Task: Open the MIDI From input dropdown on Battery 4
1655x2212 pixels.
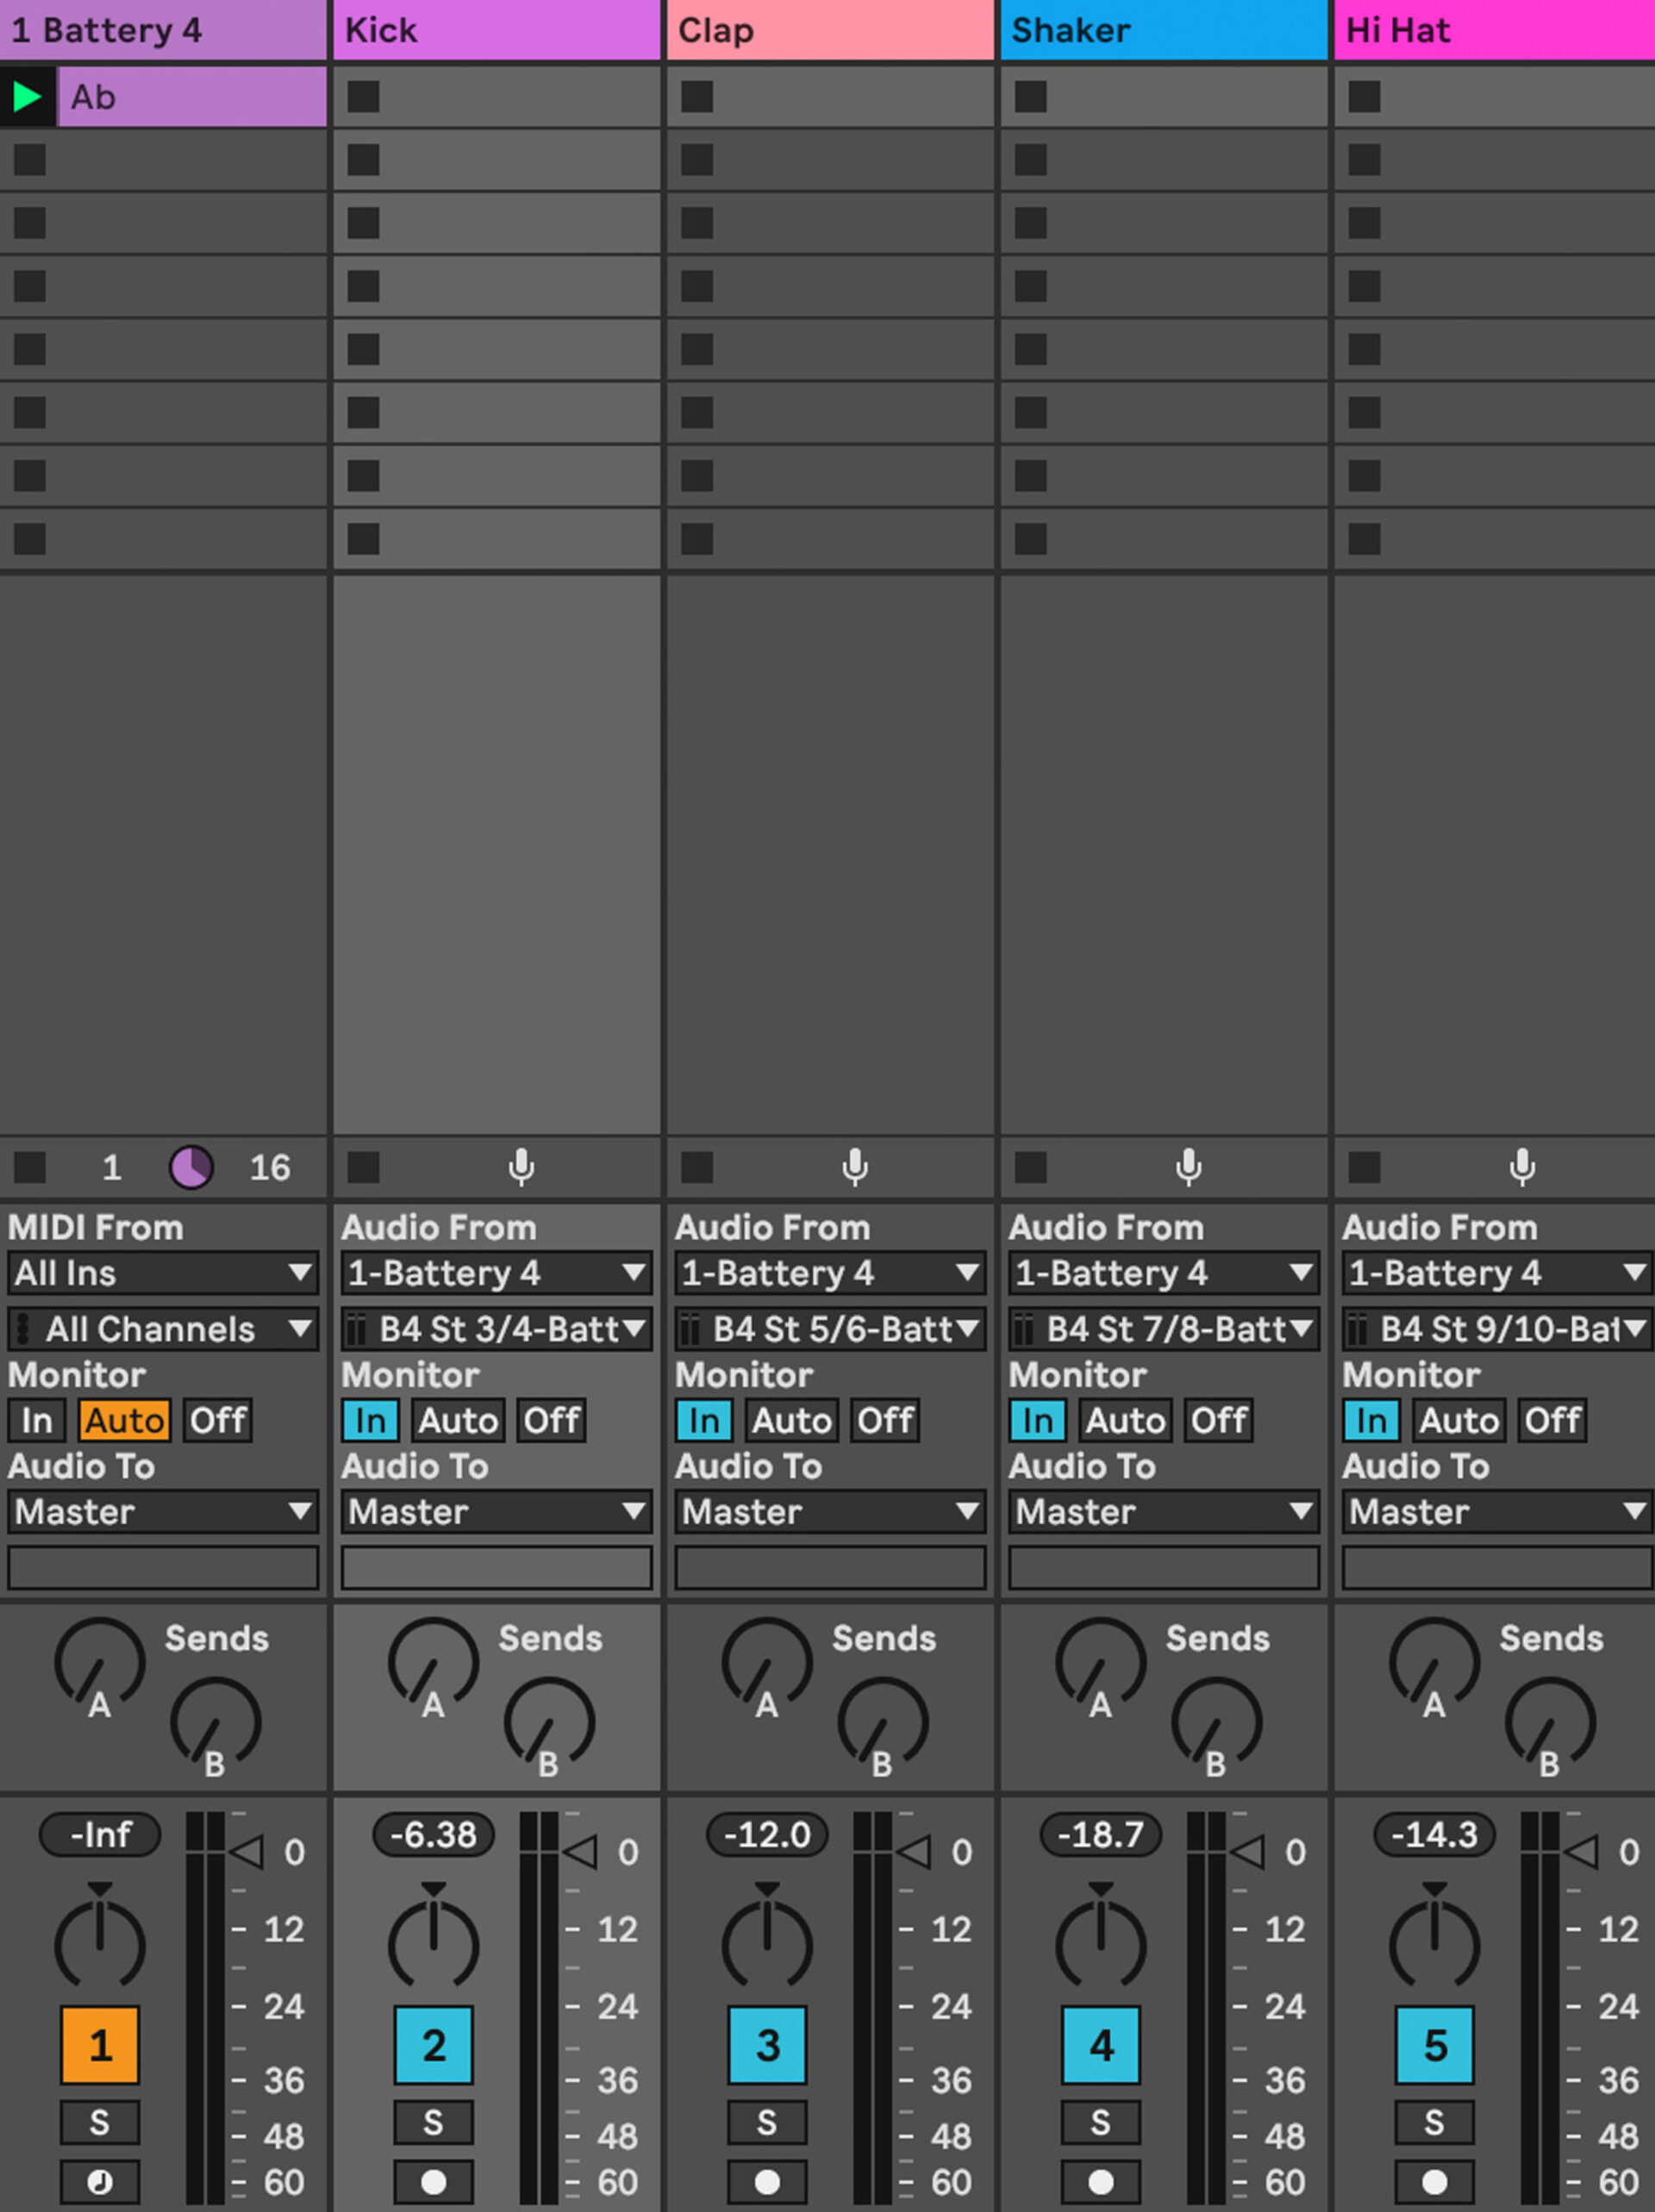Action: (163, 1273)
